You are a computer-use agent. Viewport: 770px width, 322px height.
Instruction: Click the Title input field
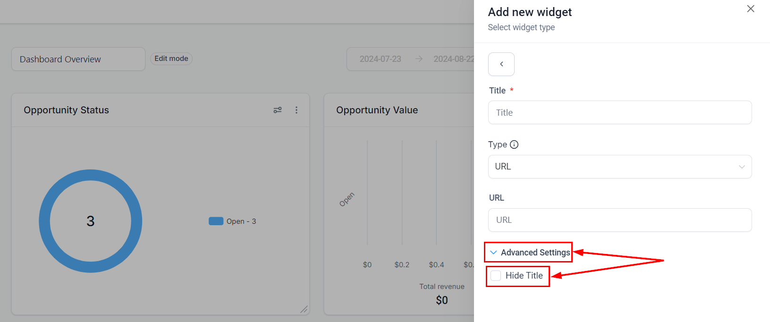(619, 112)
